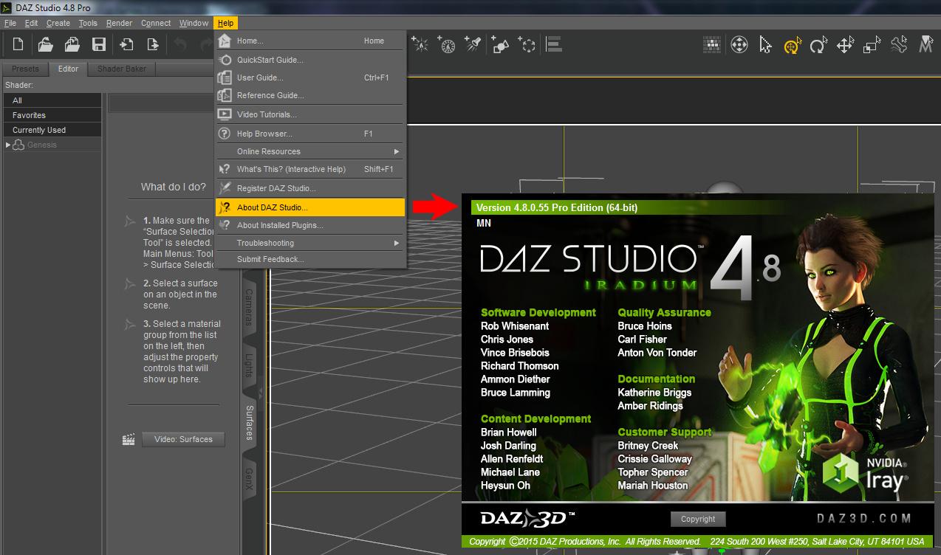941x555 pixels.
Task: Click the Merge file icon with two folders
Action: (x=72, y=44)
